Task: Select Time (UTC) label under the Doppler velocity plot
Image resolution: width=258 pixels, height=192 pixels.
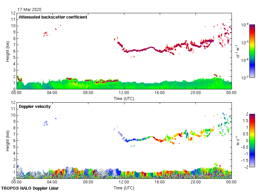Action: click(x=124, y=188)
